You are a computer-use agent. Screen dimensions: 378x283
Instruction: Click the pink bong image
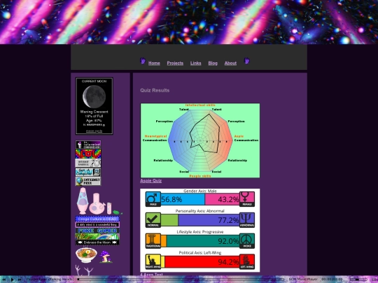[97, 203]
